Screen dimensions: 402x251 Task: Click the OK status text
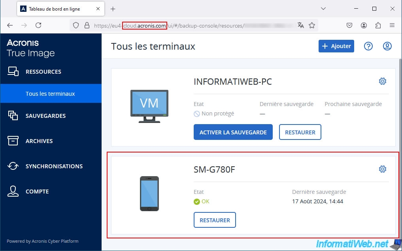206,201
